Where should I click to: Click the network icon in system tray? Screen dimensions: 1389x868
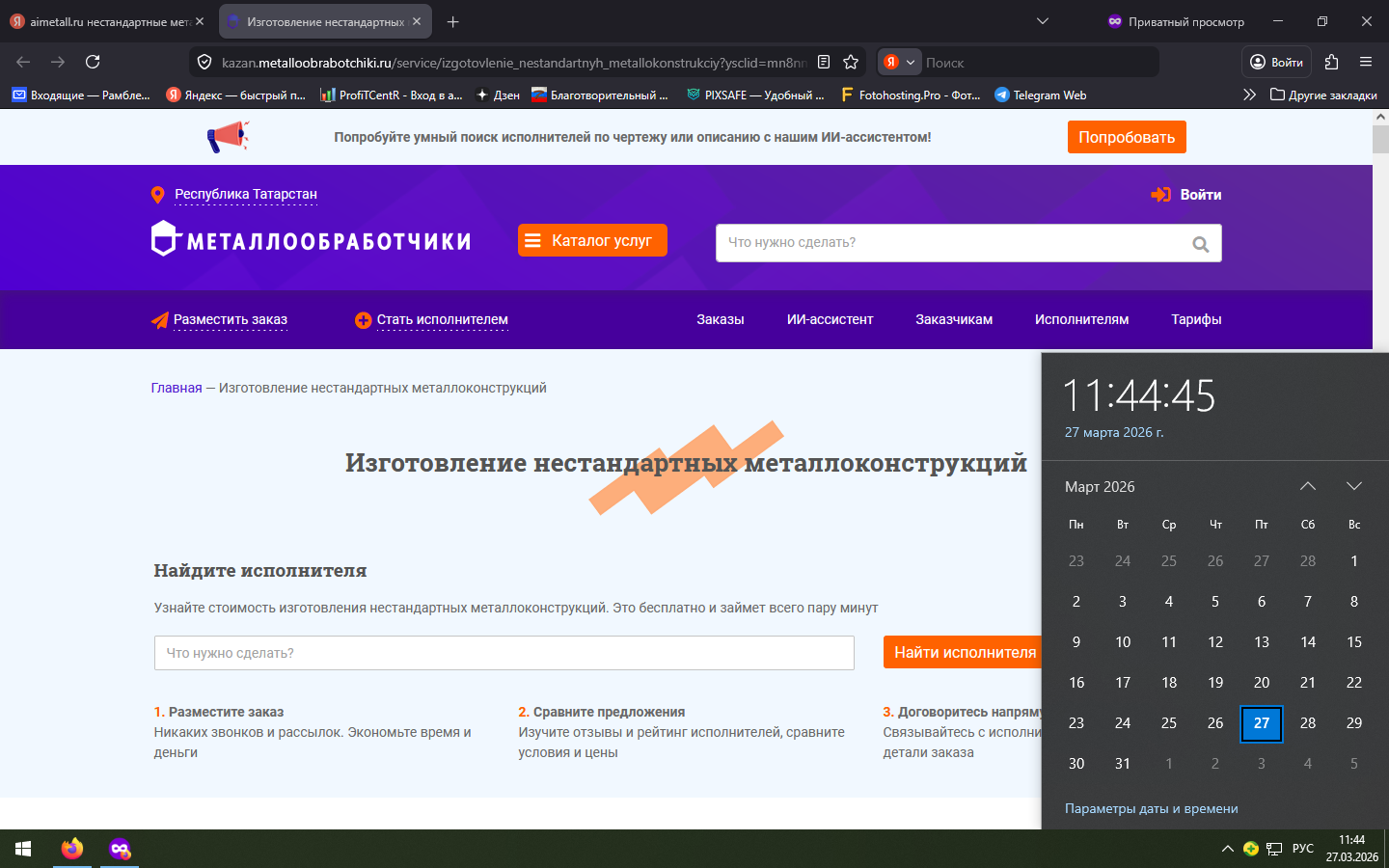click(x=1274, y=849)
